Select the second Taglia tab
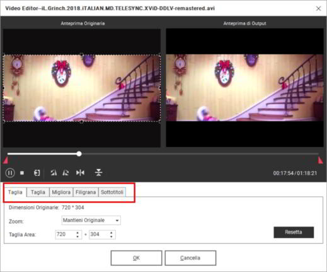This screenshot has width=327, height=272. click(x=38, y=192)
